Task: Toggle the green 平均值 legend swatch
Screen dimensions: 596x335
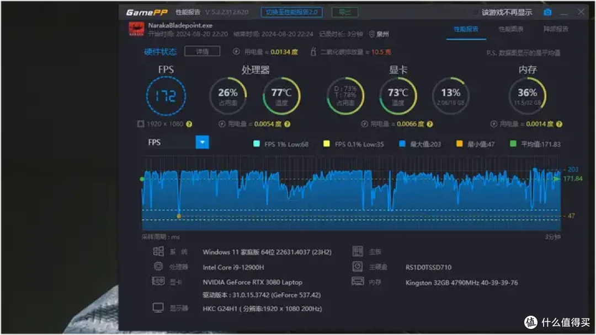Action: (513, 144)
